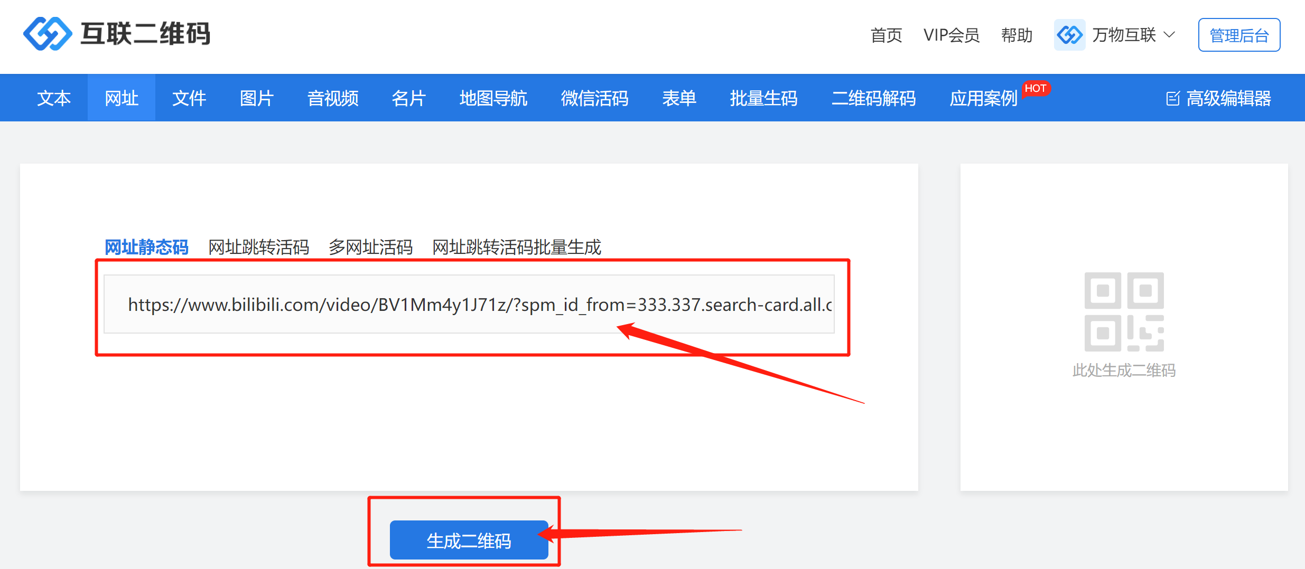Viewport: 1305px width, 569px height.
Task: Open the 图片 tab
Action: [257, 98]
